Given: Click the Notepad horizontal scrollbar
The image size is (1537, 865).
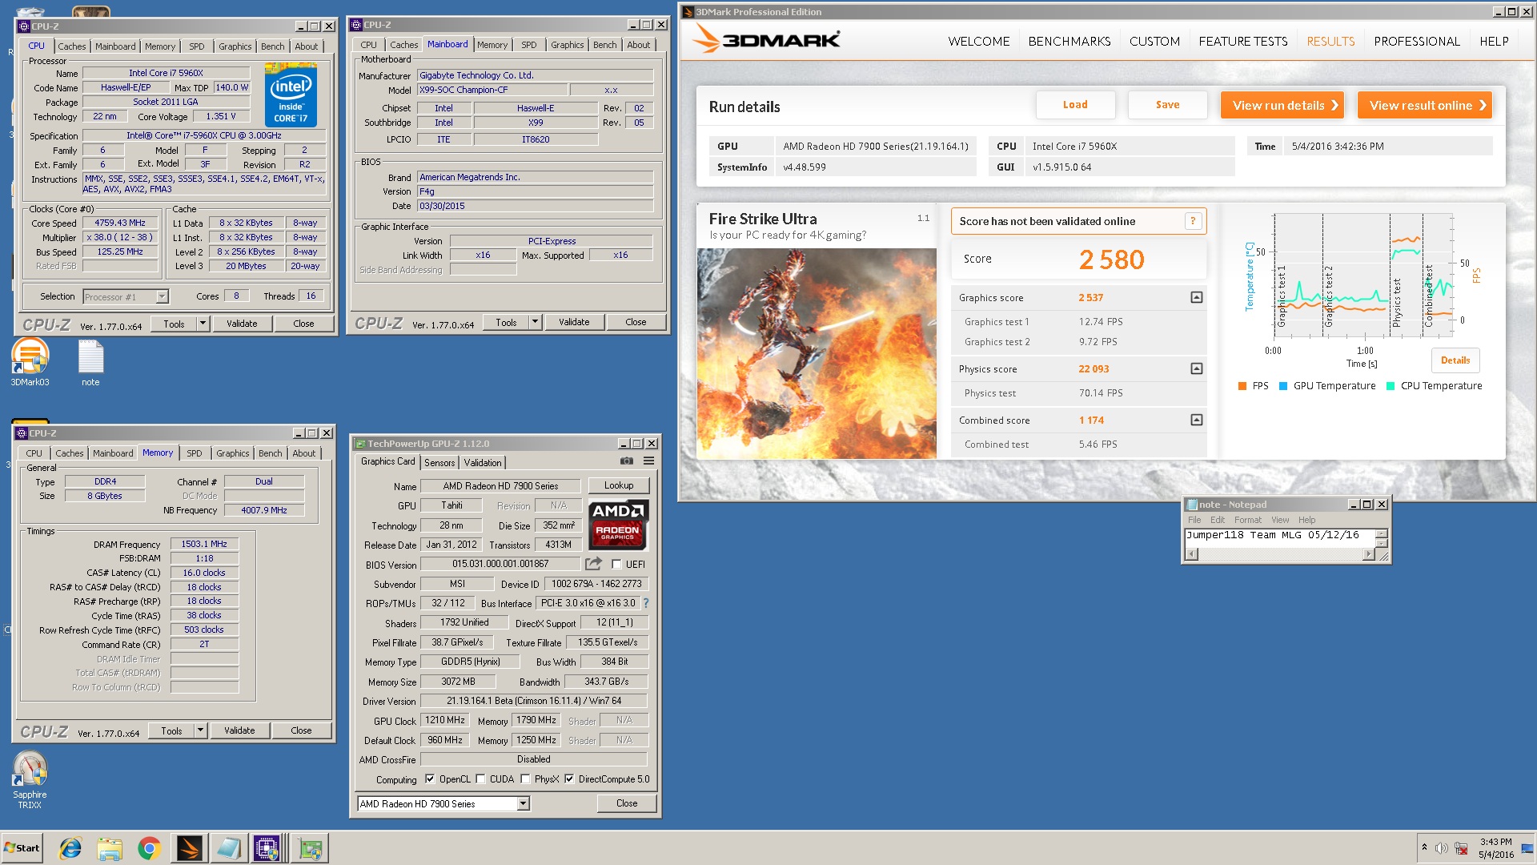Looking at the screenshot, I should click(x=1279, y=554).
